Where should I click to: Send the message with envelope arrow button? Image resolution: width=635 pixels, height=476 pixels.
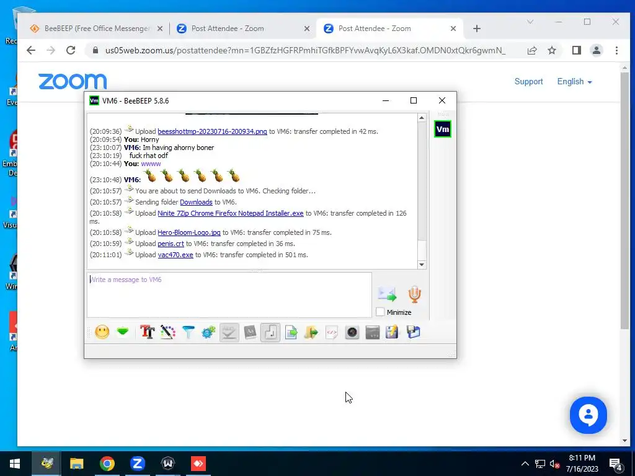pos(387,294)
